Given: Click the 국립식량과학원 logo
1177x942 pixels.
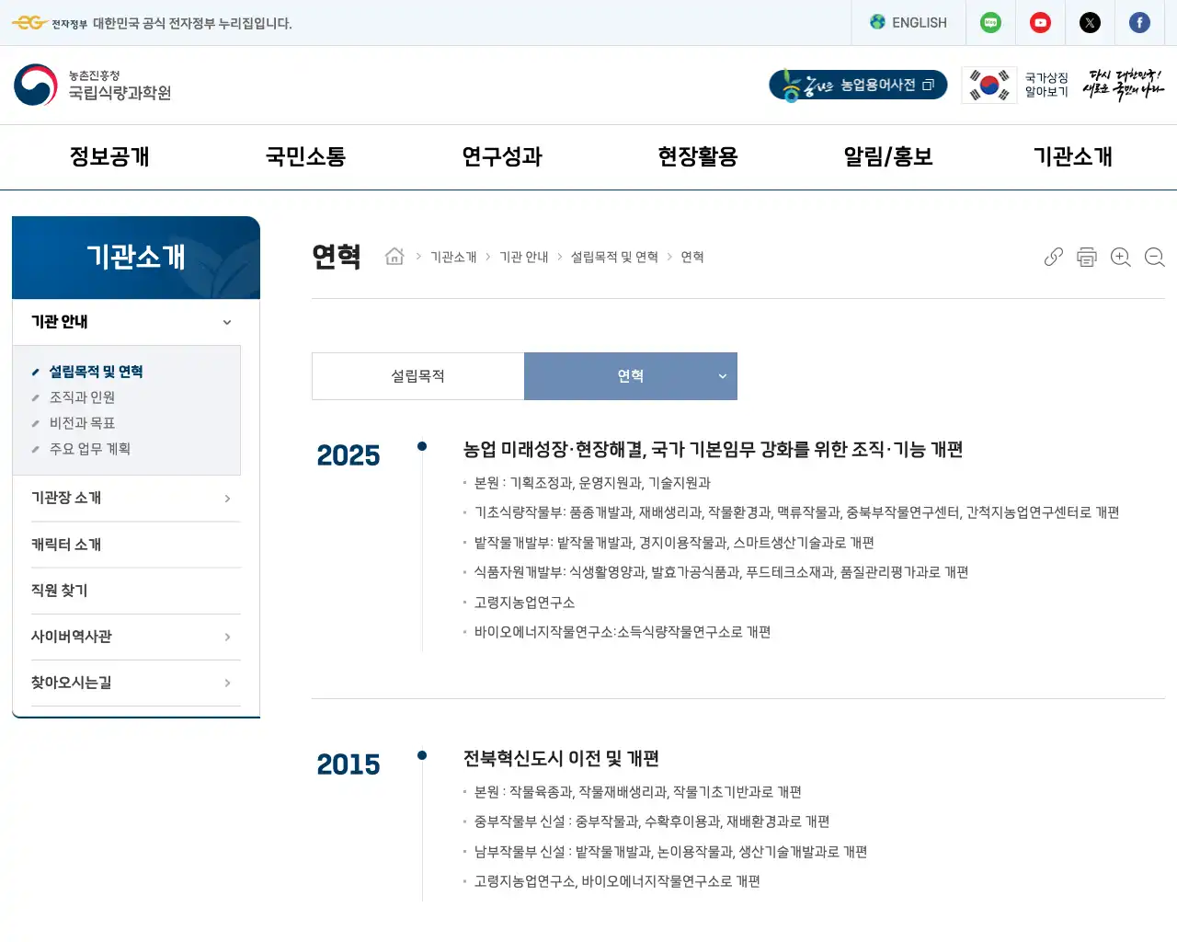Looking at the screenshot, I should tap(93, 85).
